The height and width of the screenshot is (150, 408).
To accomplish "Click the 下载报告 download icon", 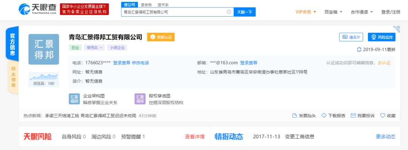I will (324, 116).
